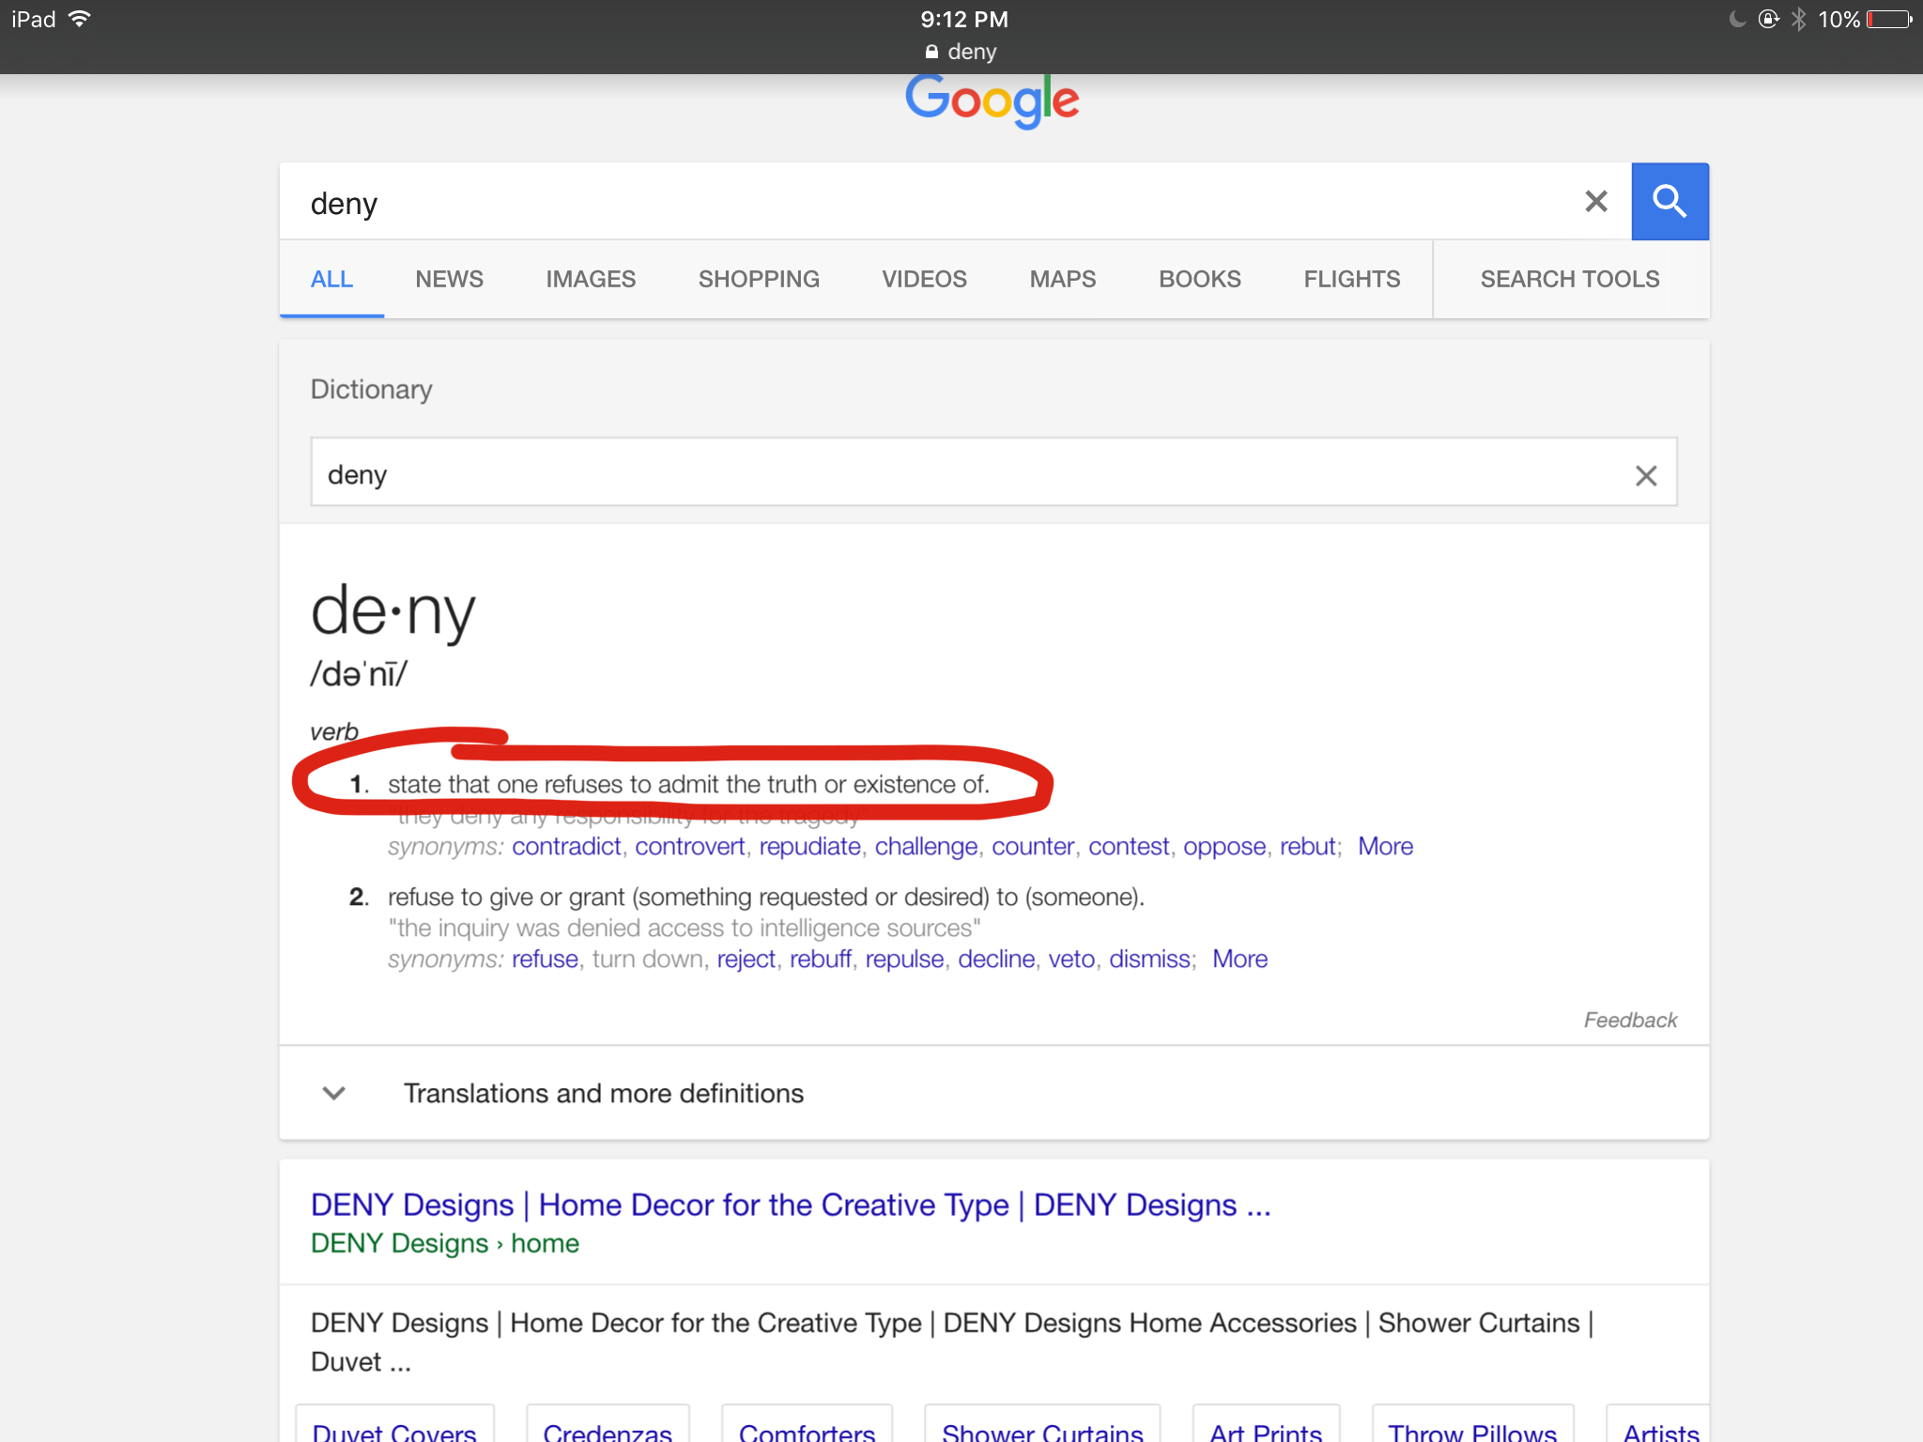Open synonym link 'rebut'
The image size is (1923, 1442).
(1308, 846)
